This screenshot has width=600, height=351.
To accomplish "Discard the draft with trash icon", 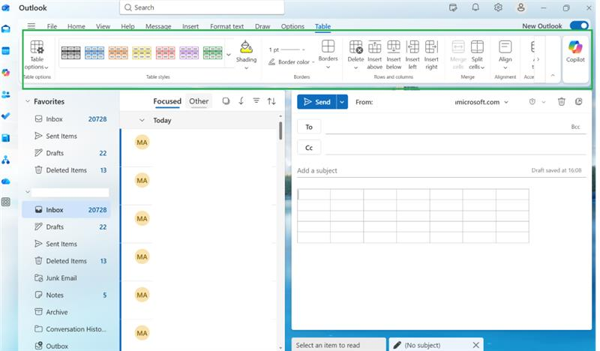I will tap(561, 102).
